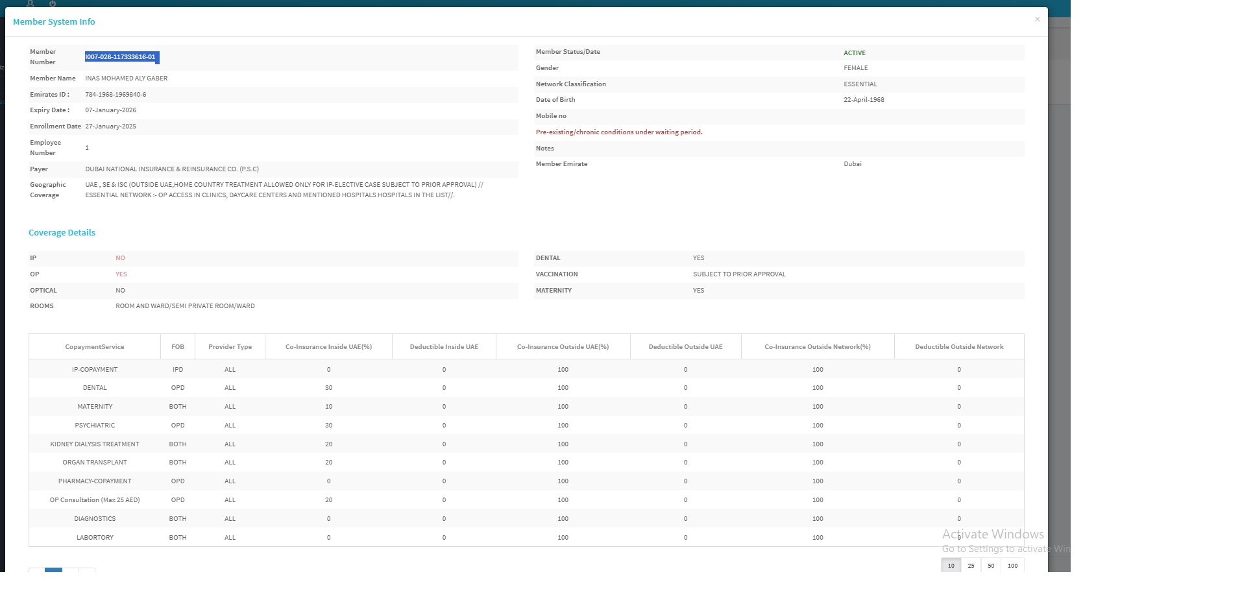Set page size to 25 rows
Viewport: 1242px width, 602px height.
point(971,566)
